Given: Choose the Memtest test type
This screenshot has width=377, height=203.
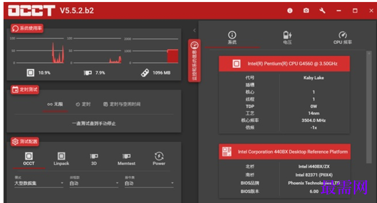Looking at the screenshot, I should coord(126,159).
